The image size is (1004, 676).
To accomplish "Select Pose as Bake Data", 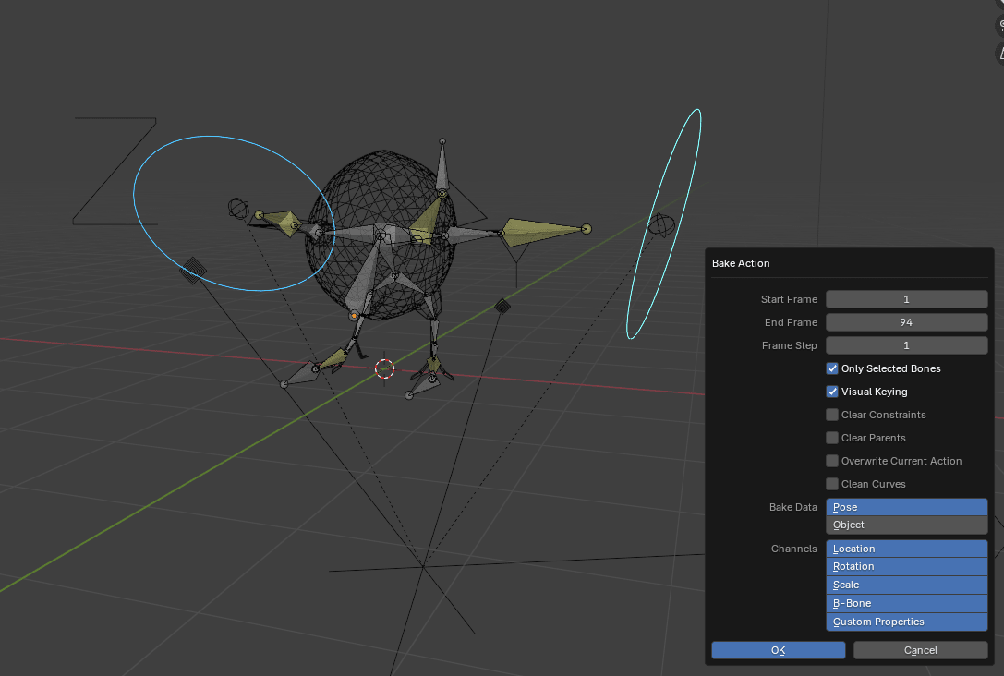I will (x=906, y=507).
